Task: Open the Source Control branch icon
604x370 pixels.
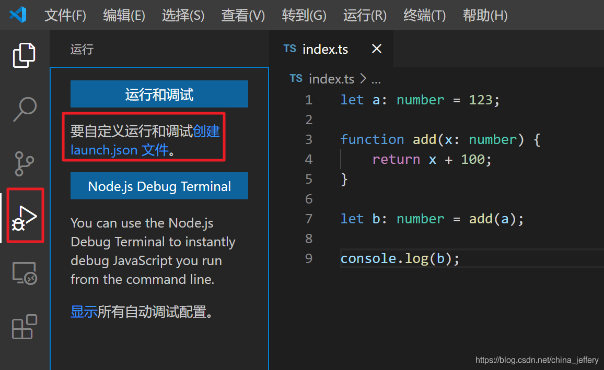Action: 24,163
